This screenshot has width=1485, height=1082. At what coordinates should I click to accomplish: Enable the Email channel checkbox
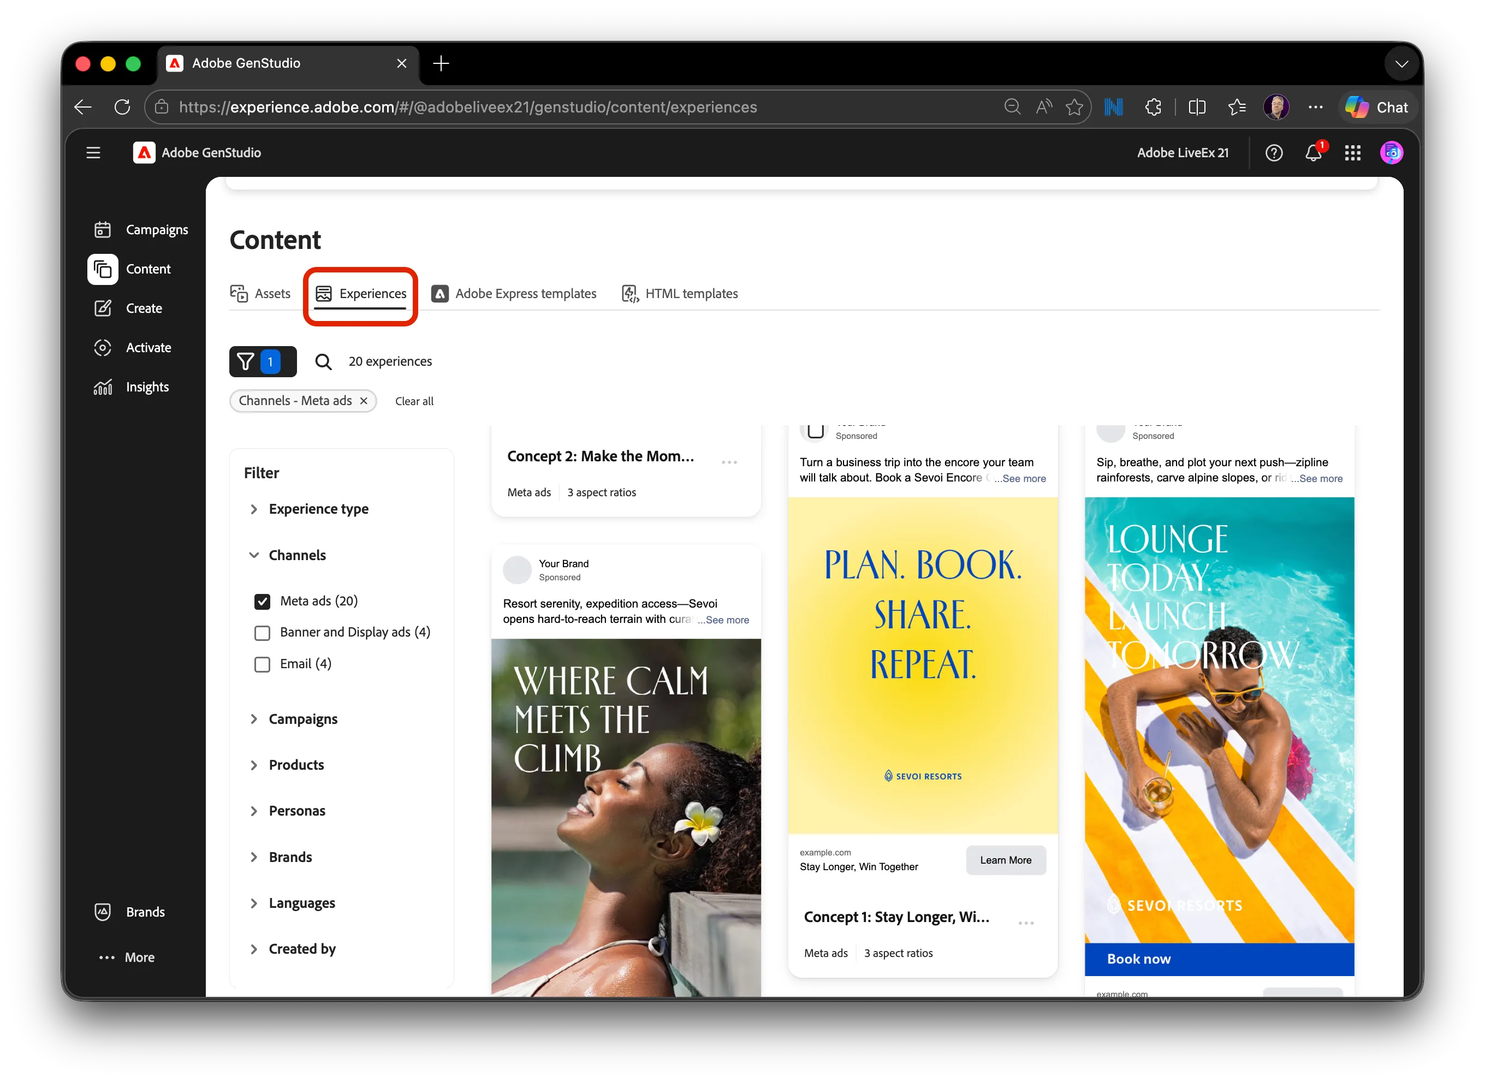click(262, 664)
